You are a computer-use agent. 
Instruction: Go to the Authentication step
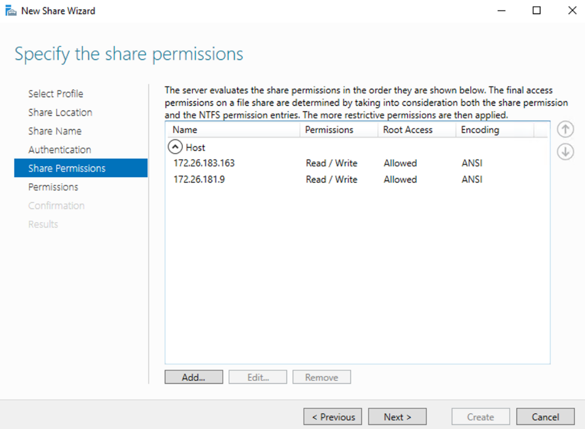click(60, 149)
